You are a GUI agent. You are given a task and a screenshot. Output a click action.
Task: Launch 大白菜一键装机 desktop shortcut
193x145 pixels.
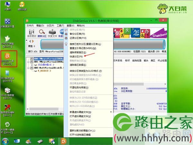pos(7,128)
